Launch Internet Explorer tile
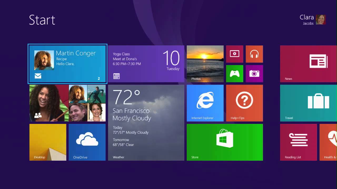 (205, 103)
